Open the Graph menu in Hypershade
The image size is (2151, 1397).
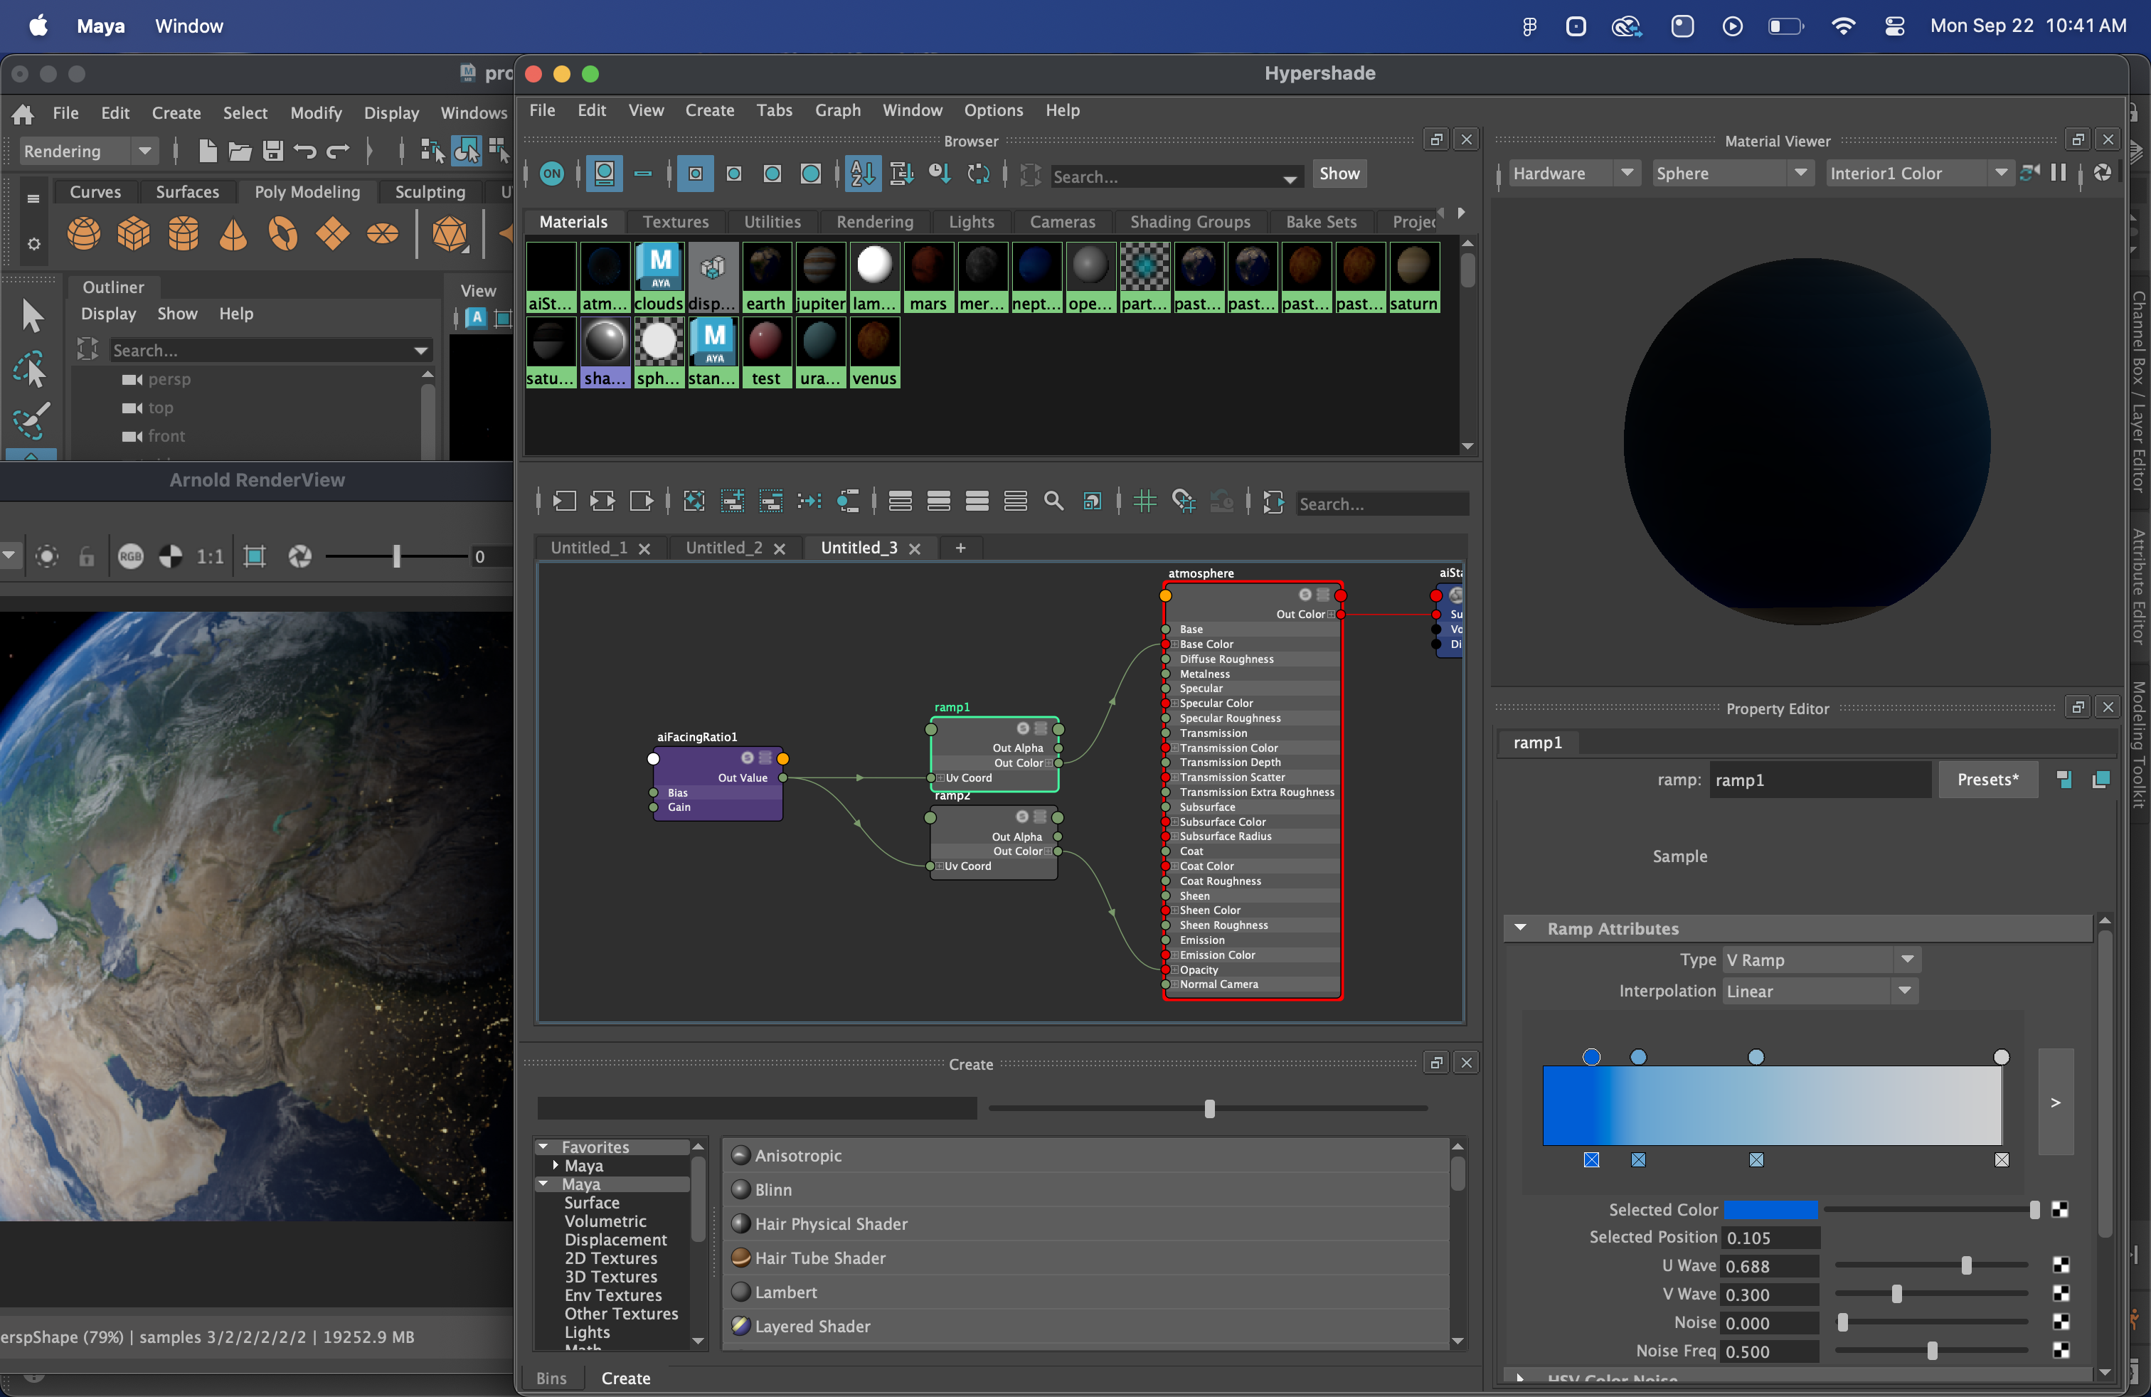click(837, 110)
